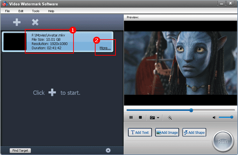This screenshot has width=238, height=155.
Task: Click the F:\Movies\Avatar.mkv file path
Action: tap(48, 35)
